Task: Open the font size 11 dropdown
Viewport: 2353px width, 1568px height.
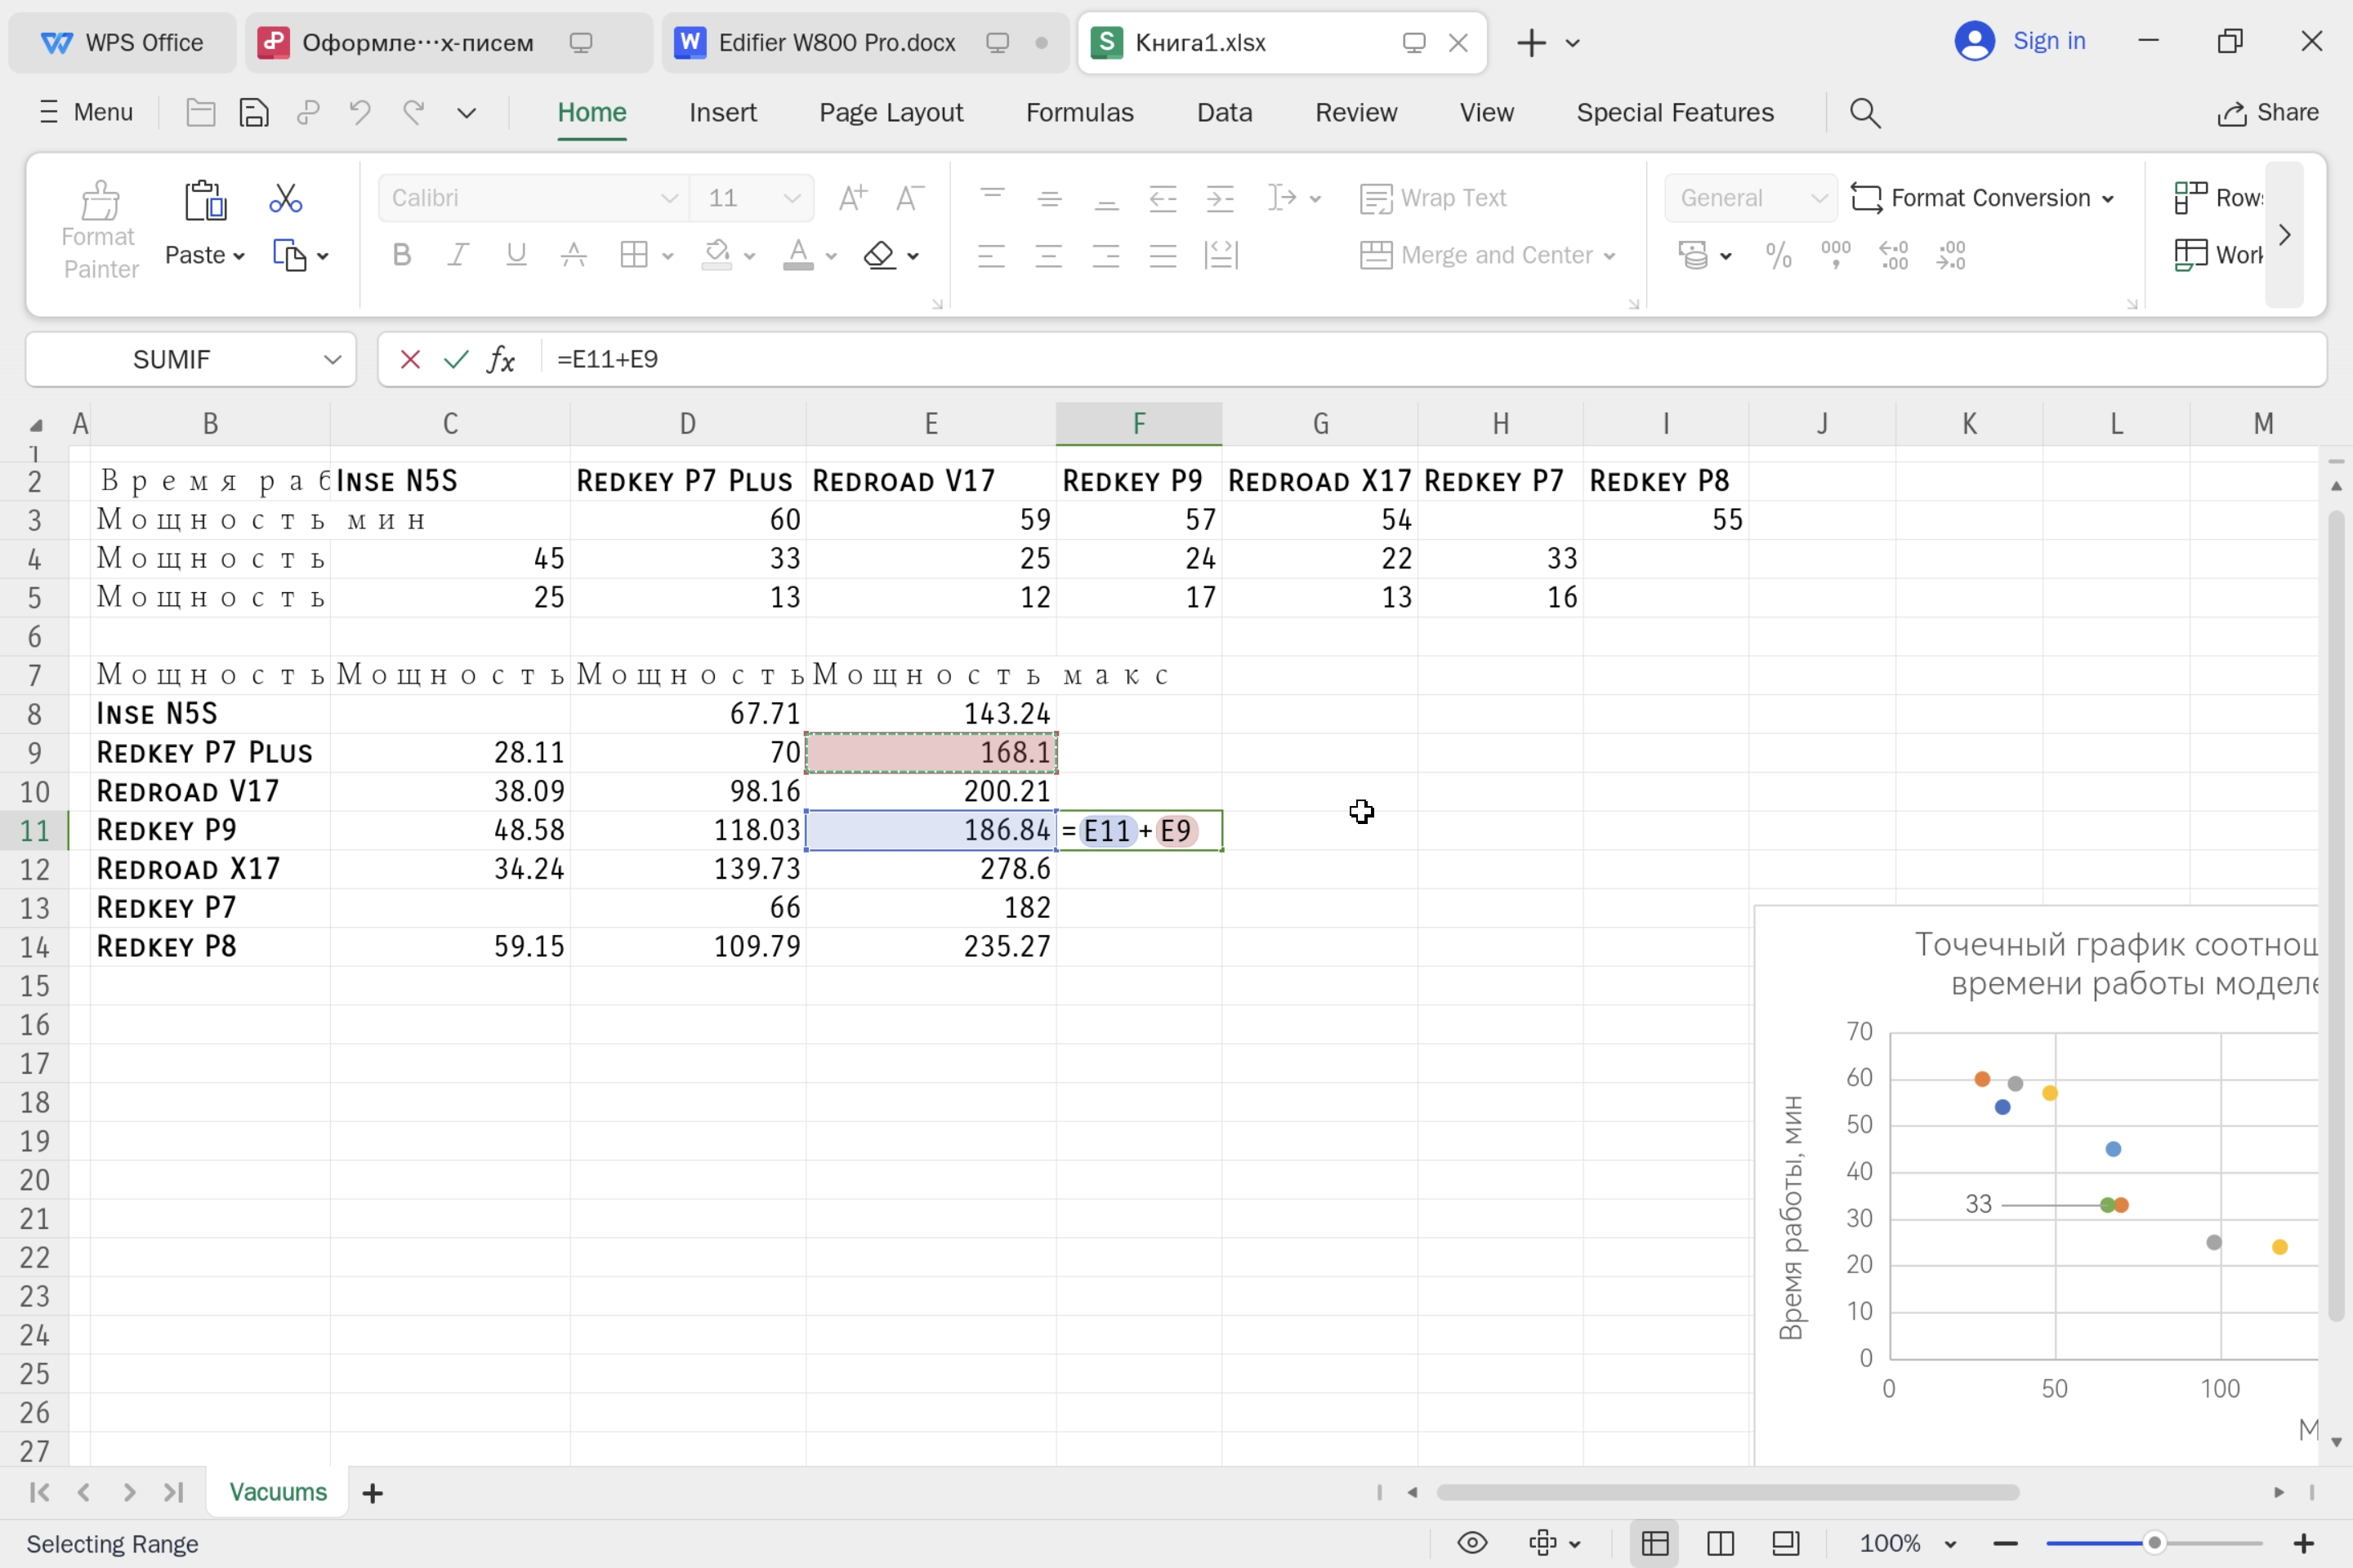Action: click(x=793, y=198)
